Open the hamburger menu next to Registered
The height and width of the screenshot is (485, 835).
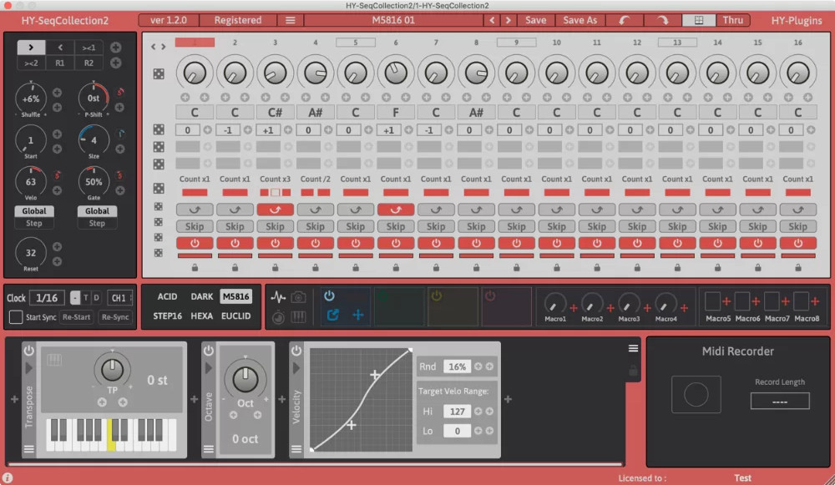point(291,20)
